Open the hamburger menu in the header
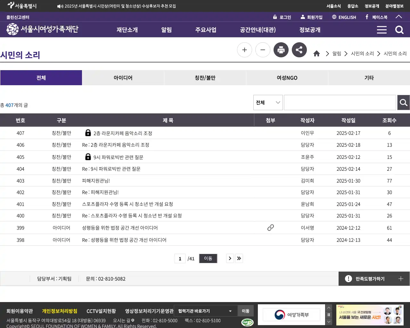The height and width of the screenshot is (328, 410). pyautogui.click(x=381, y=29)
